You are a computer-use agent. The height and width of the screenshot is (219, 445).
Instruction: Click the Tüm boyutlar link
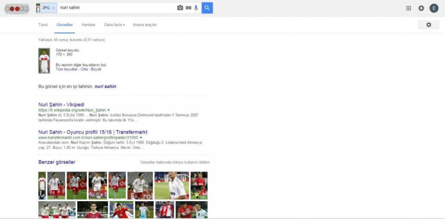click(67, 69)
